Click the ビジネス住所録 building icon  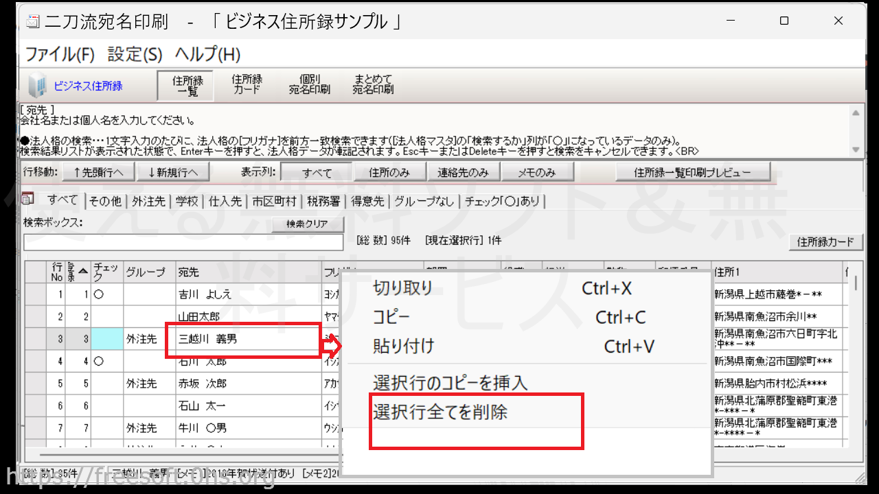37,86
